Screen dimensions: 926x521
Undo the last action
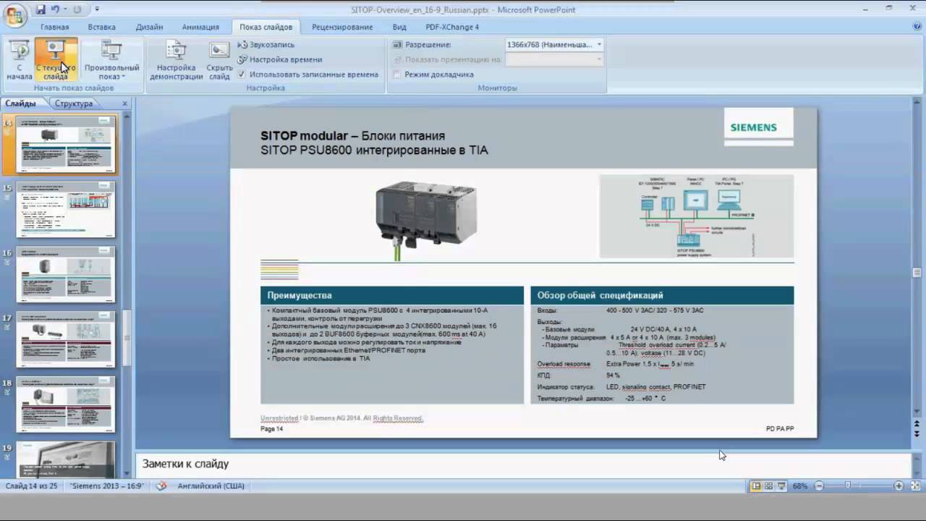click(56, 9)
